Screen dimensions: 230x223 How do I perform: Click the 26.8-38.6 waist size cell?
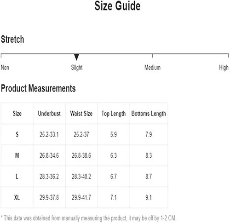81,155
